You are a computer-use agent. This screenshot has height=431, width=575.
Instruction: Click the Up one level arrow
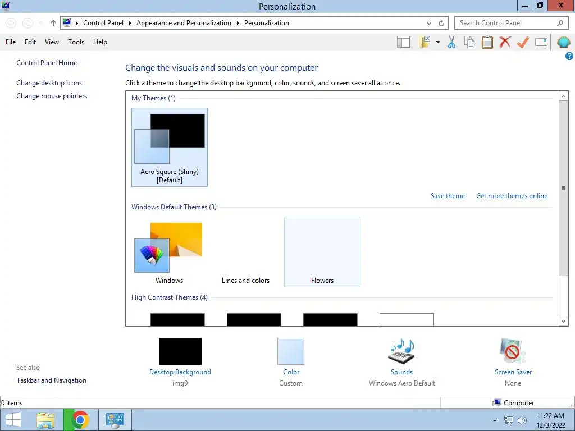tap(53, 23)
